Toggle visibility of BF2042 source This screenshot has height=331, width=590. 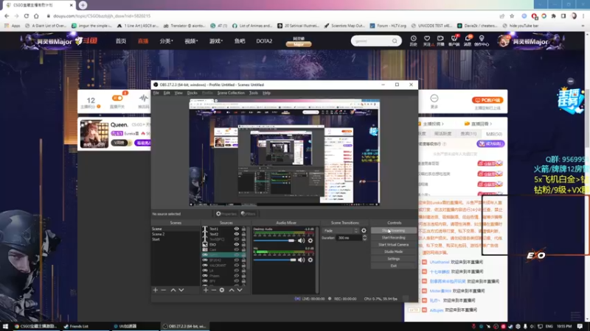[236, 260]
